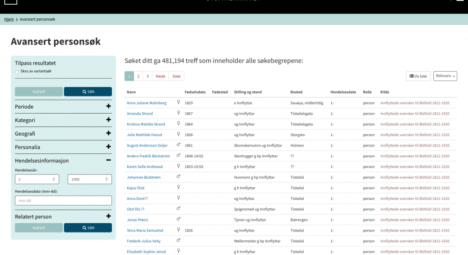
Task: Click female gender icon for Anna Juliane Malmberg
Action: 178,102
